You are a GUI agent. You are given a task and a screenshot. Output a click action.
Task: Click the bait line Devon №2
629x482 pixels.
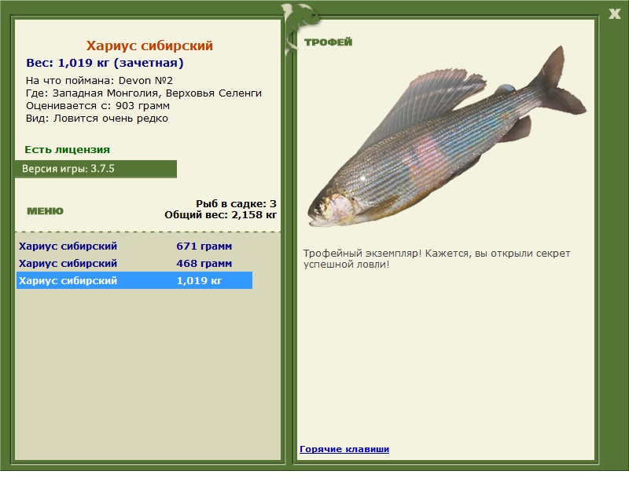point(99,80)
